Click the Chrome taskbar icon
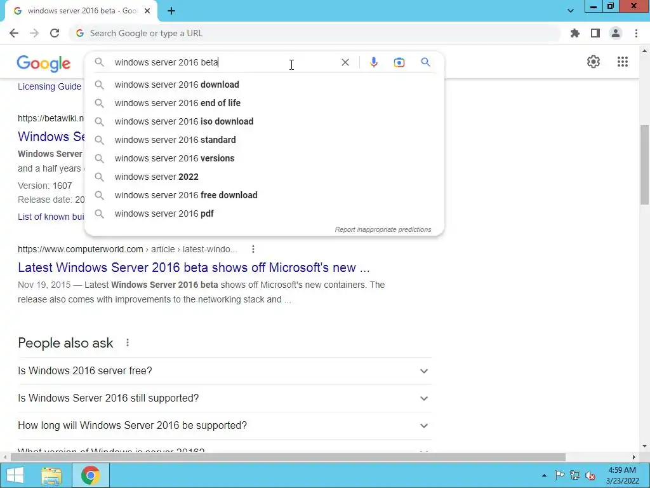The width and height of the screenshot is (650, 488). [90, 475]
